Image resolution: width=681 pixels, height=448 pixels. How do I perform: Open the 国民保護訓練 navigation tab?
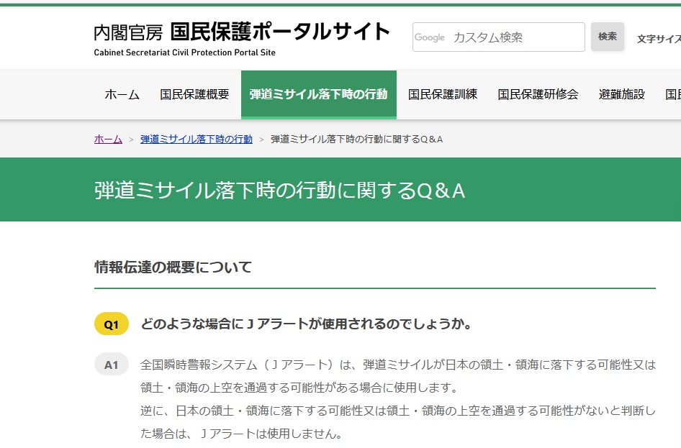[x=443, y=94]
